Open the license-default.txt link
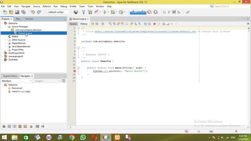 pyautogui.click(x=145, y=31)
